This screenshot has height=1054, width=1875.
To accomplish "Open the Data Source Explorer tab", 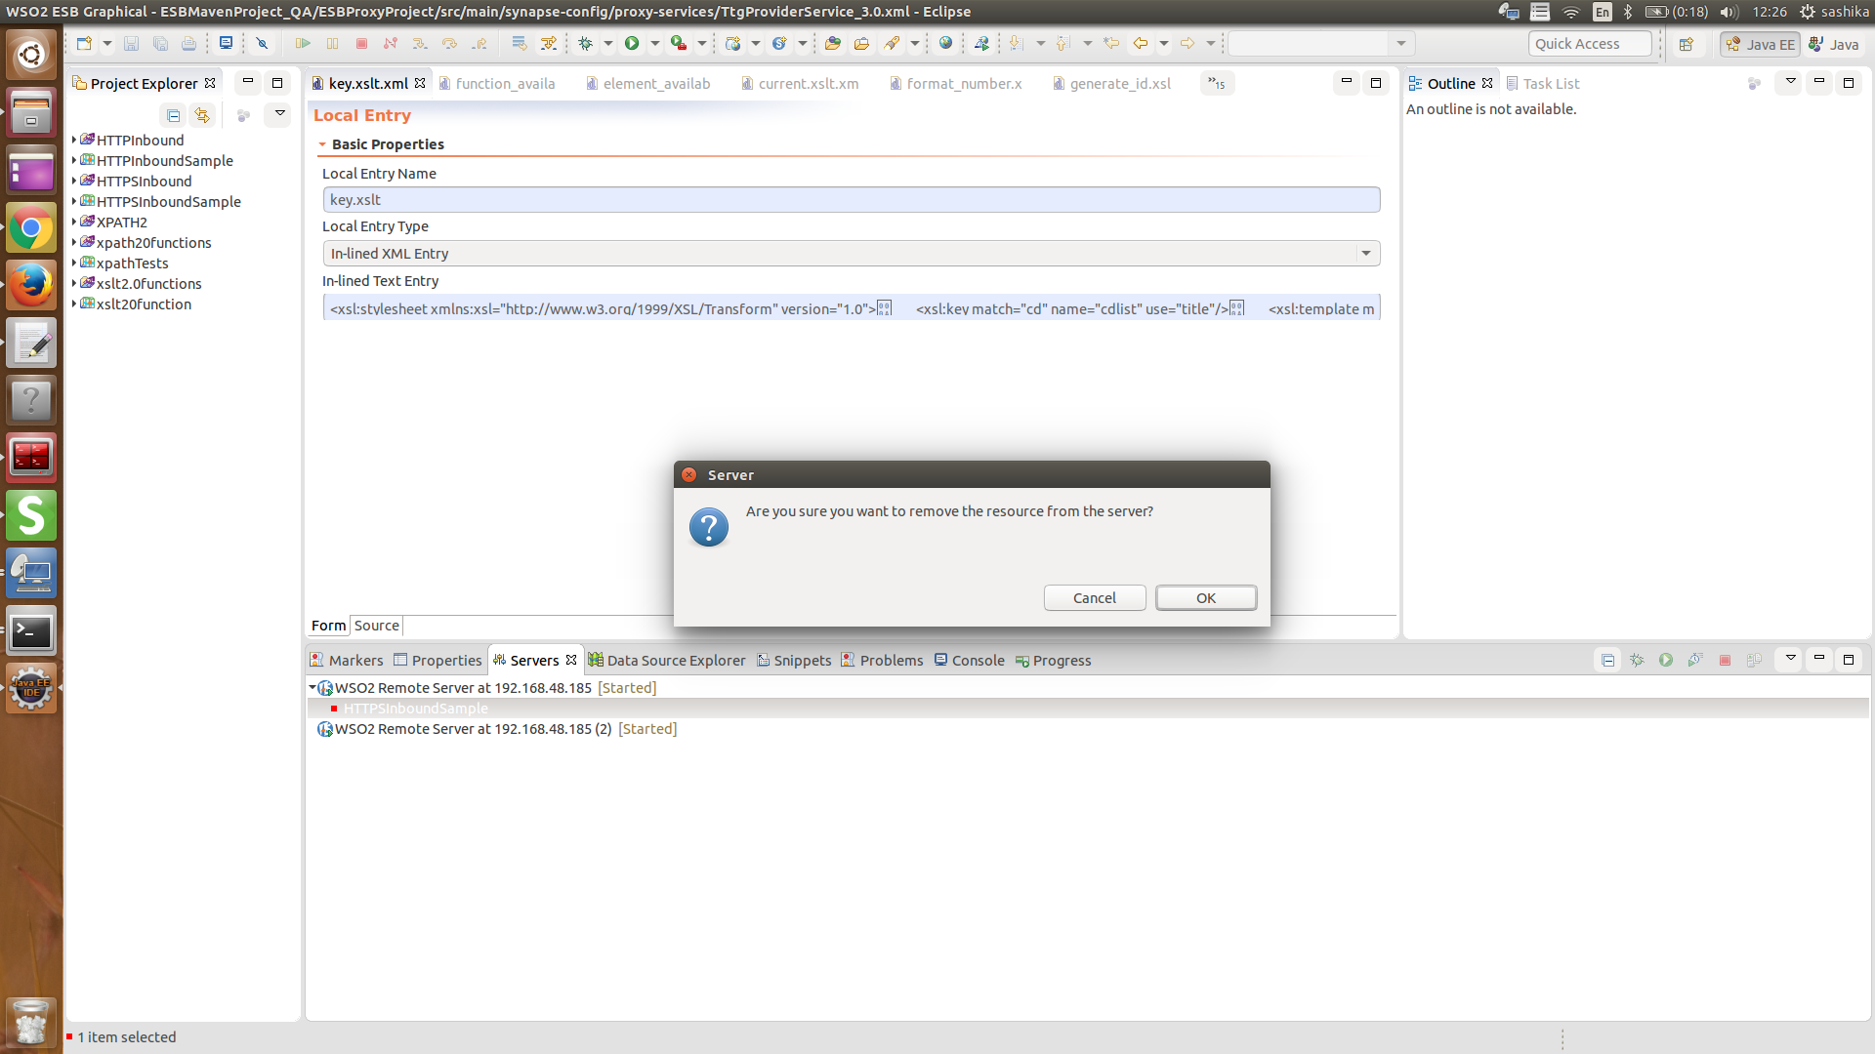I will tap(676, 660).
